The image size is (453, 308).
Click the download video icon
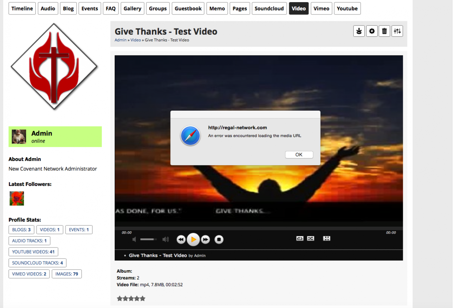coord(359,31)
